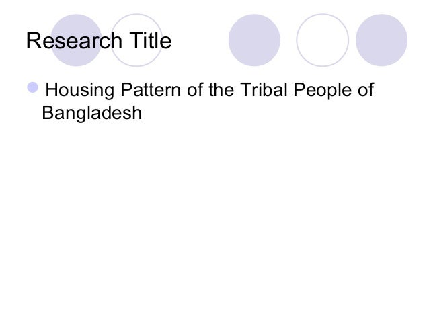Click the blank slide area below "Bangladesh"
The image size is (429, 322).
(214, 219)
